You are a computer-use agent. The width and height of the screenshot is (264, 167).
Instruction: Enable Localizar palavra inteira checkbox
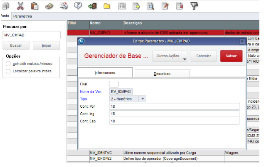(8, 71)
